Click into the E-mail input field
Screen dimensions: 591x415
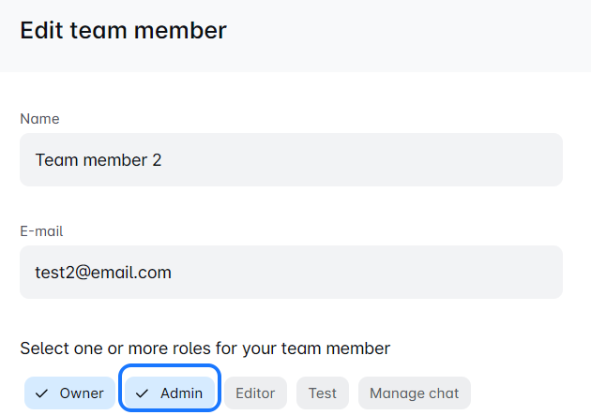(291, 273)
